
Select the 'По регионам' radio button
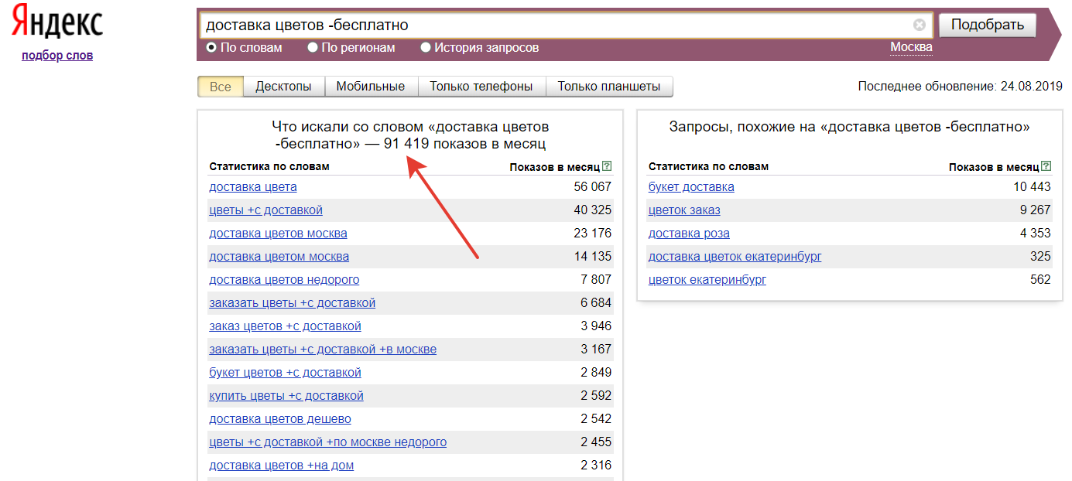pyautogui.click(x=313, y=48)
